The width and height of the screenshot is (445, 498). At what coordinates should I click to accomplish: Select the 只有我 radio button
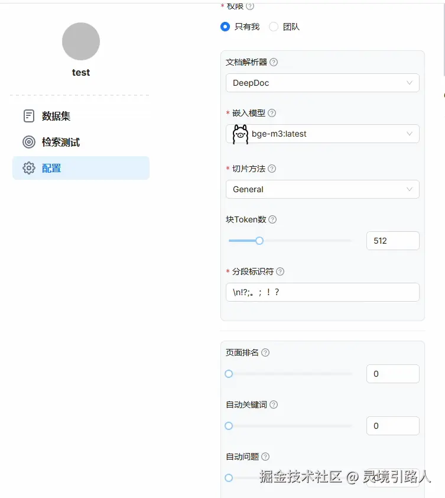pyautogui.click(x=225, y=27)
